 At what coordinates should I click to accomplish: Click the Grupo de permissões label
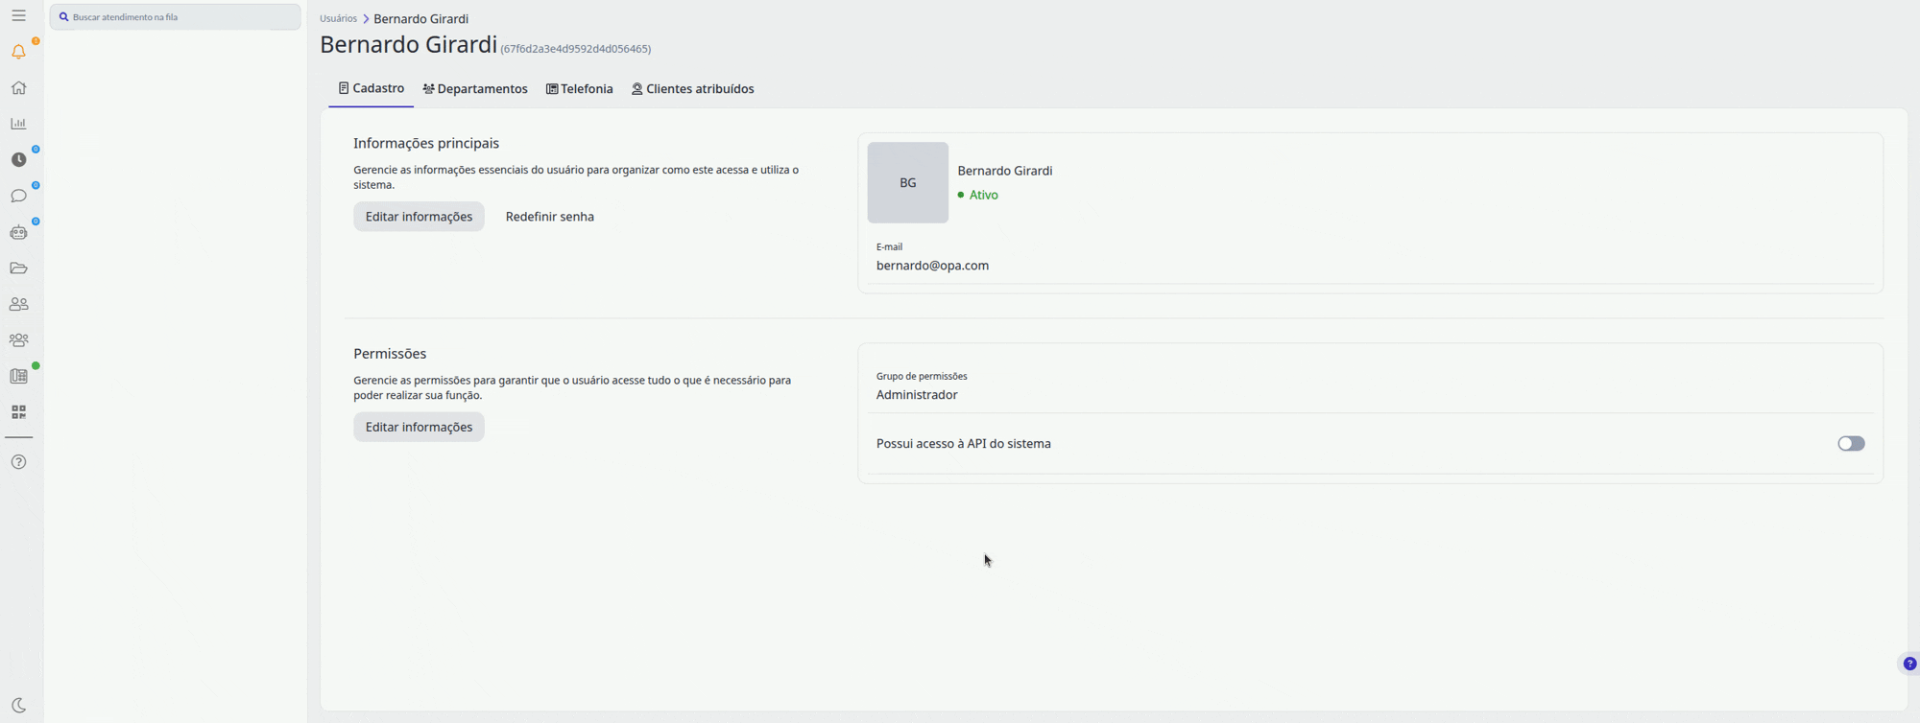[922, 376]
